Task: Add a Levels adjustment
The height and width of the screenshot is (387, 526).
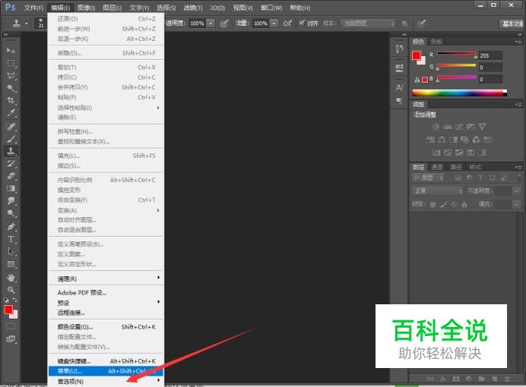Action: [x=448, y=127]
